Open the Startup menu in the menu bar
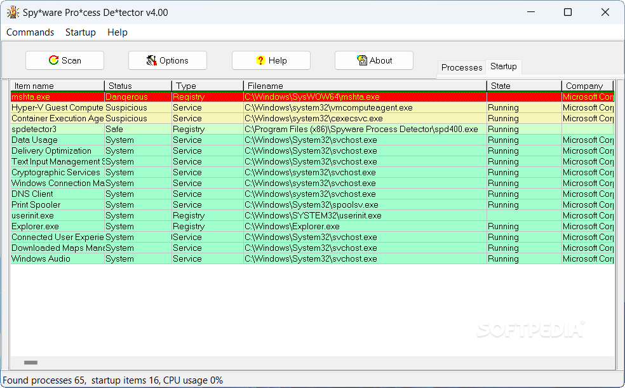 [x=81, y=32]
